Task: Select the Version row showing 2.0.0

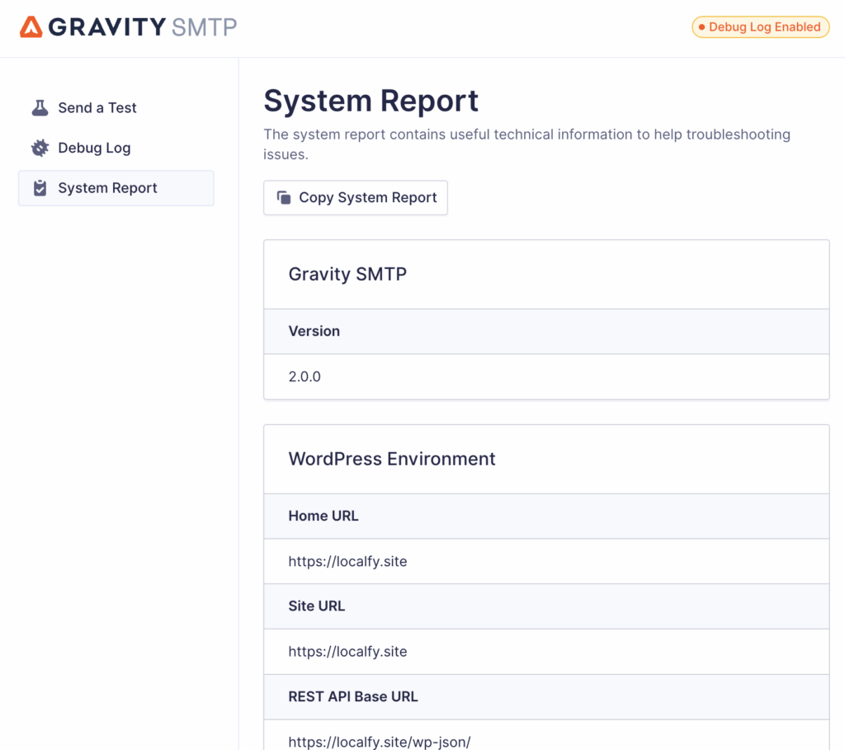Action: click(304, 376)
